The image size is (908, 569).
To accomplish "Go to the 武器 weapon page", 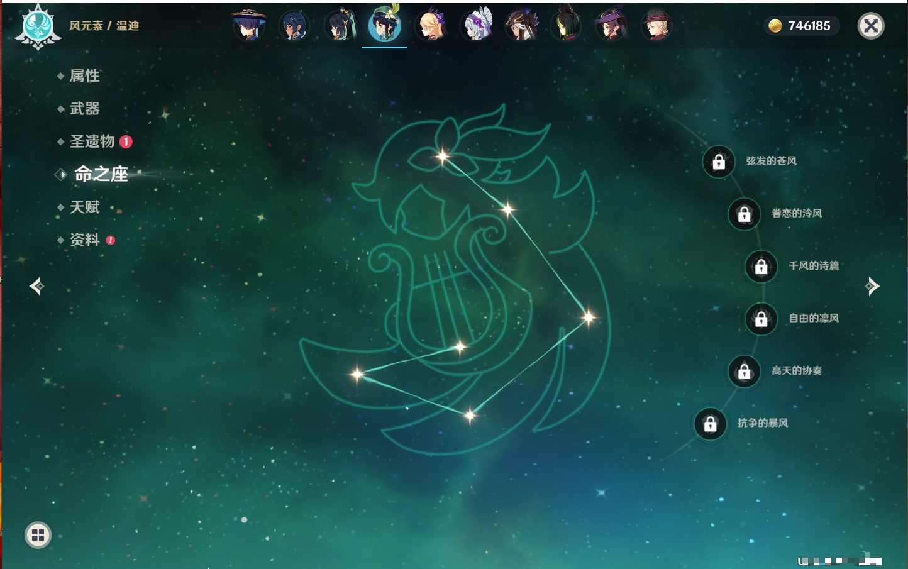I will pos(84,109).
